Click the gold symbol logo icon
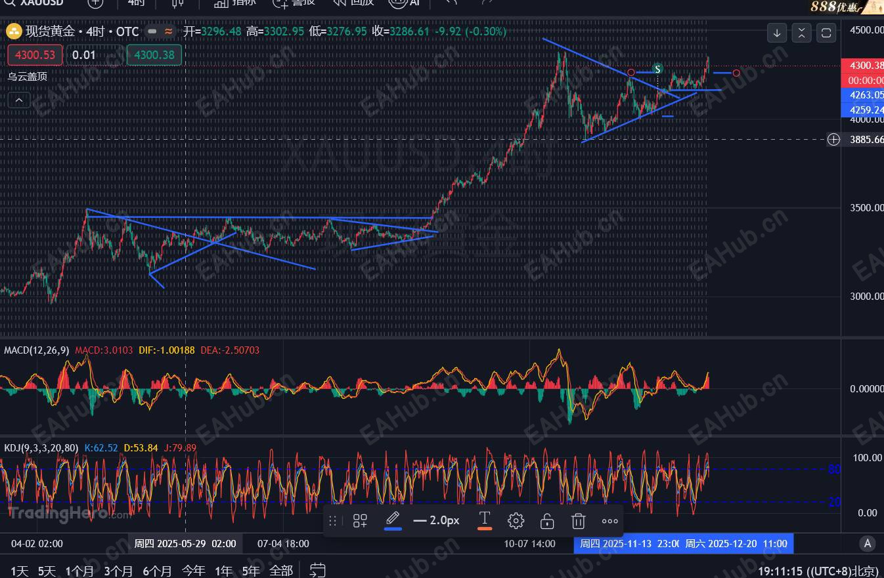 tap(14, 31)
